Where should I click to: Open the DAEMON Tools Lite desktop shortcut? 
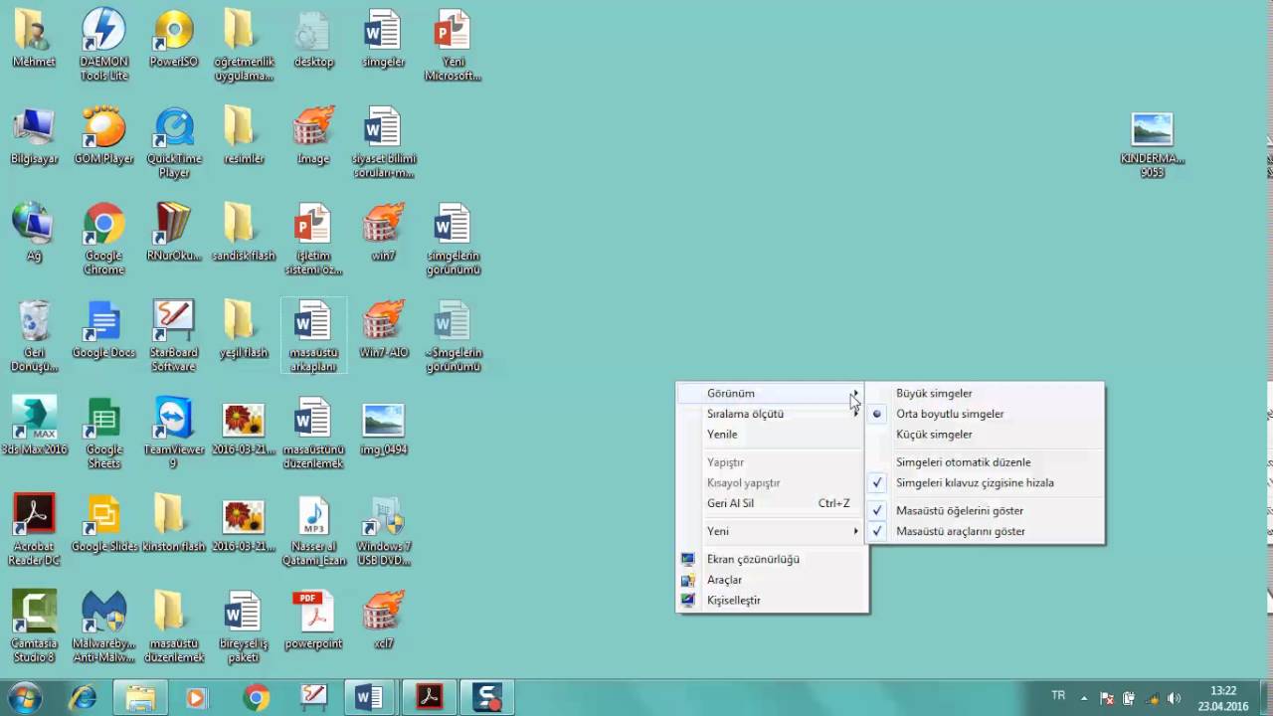(x=104, y=45)
